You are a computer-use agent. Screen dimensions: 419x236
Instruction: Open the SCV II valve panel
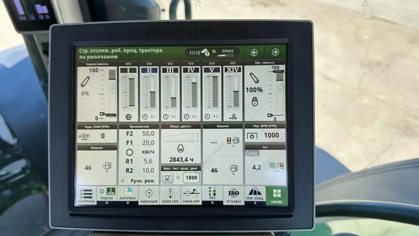(x=149, y=91)
